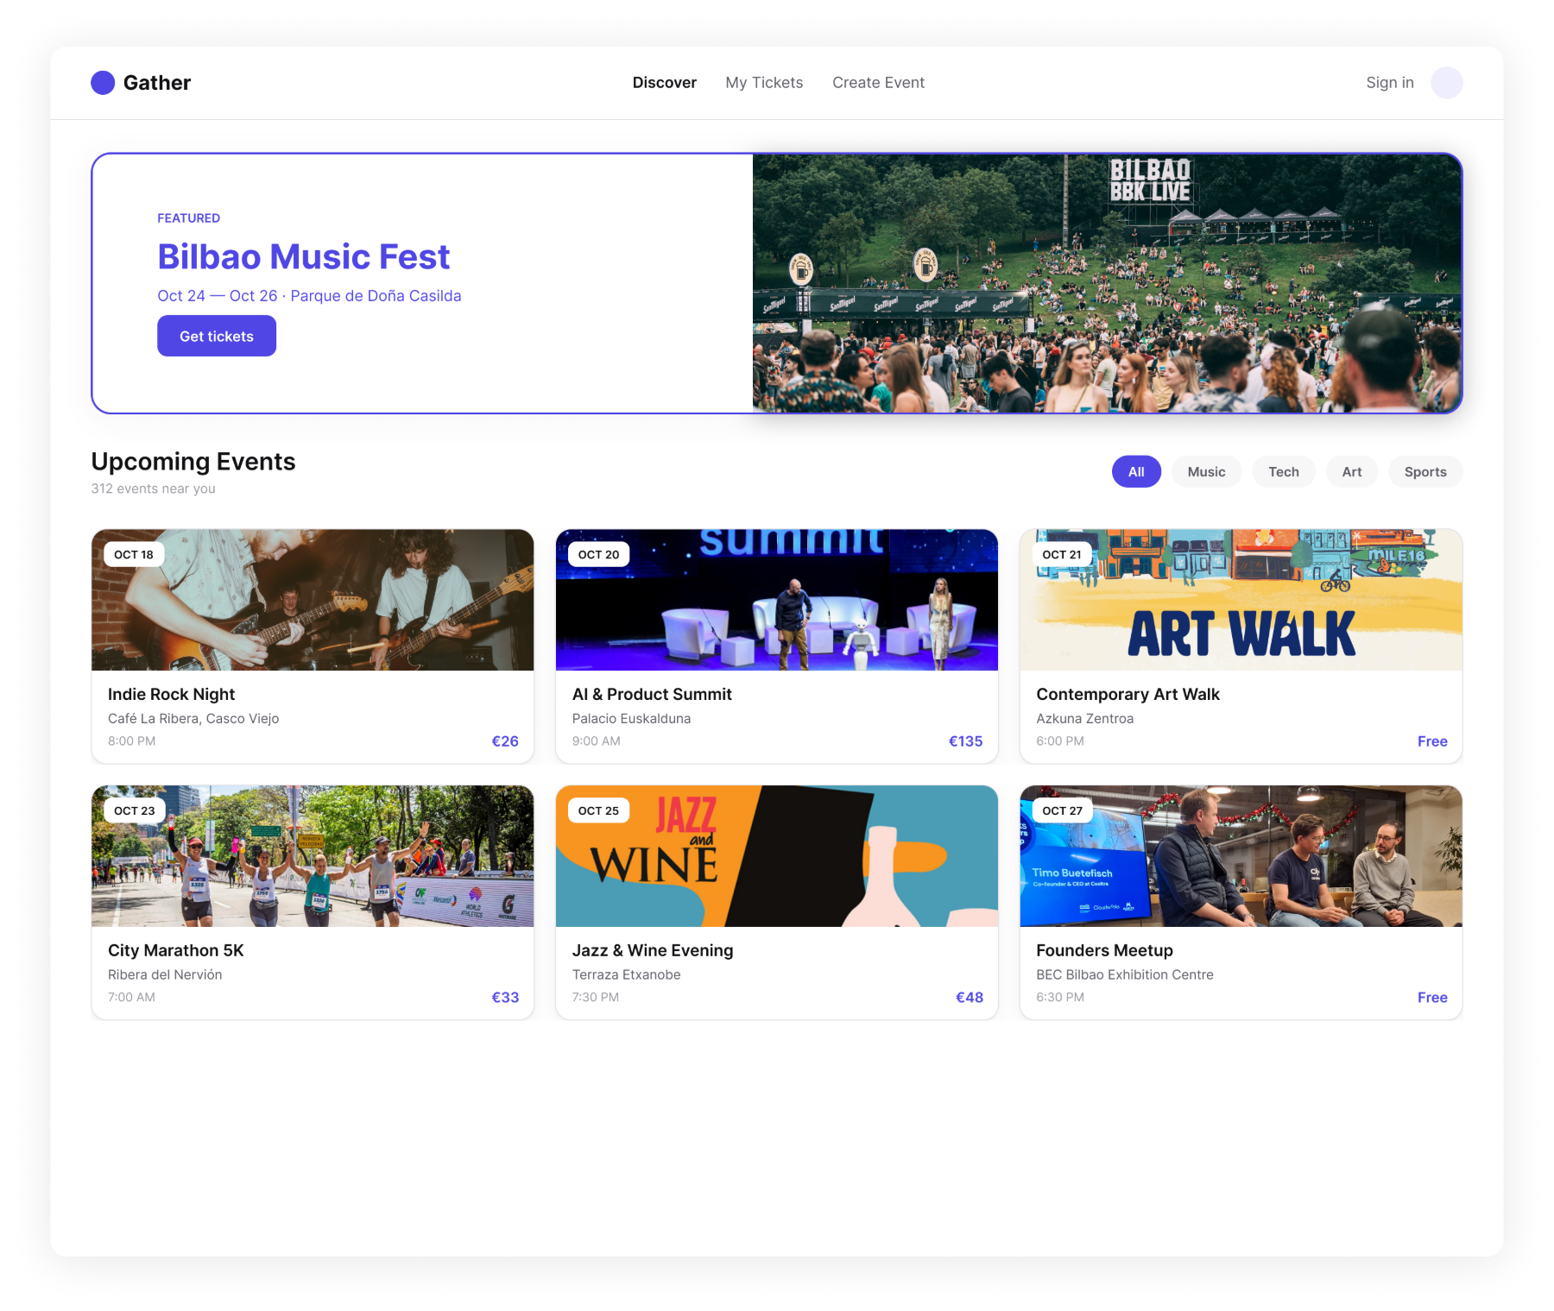This screenshot has width=1554, height=1311.
Task: Open the Art Walk poster image
Action: click(1241, 600)
